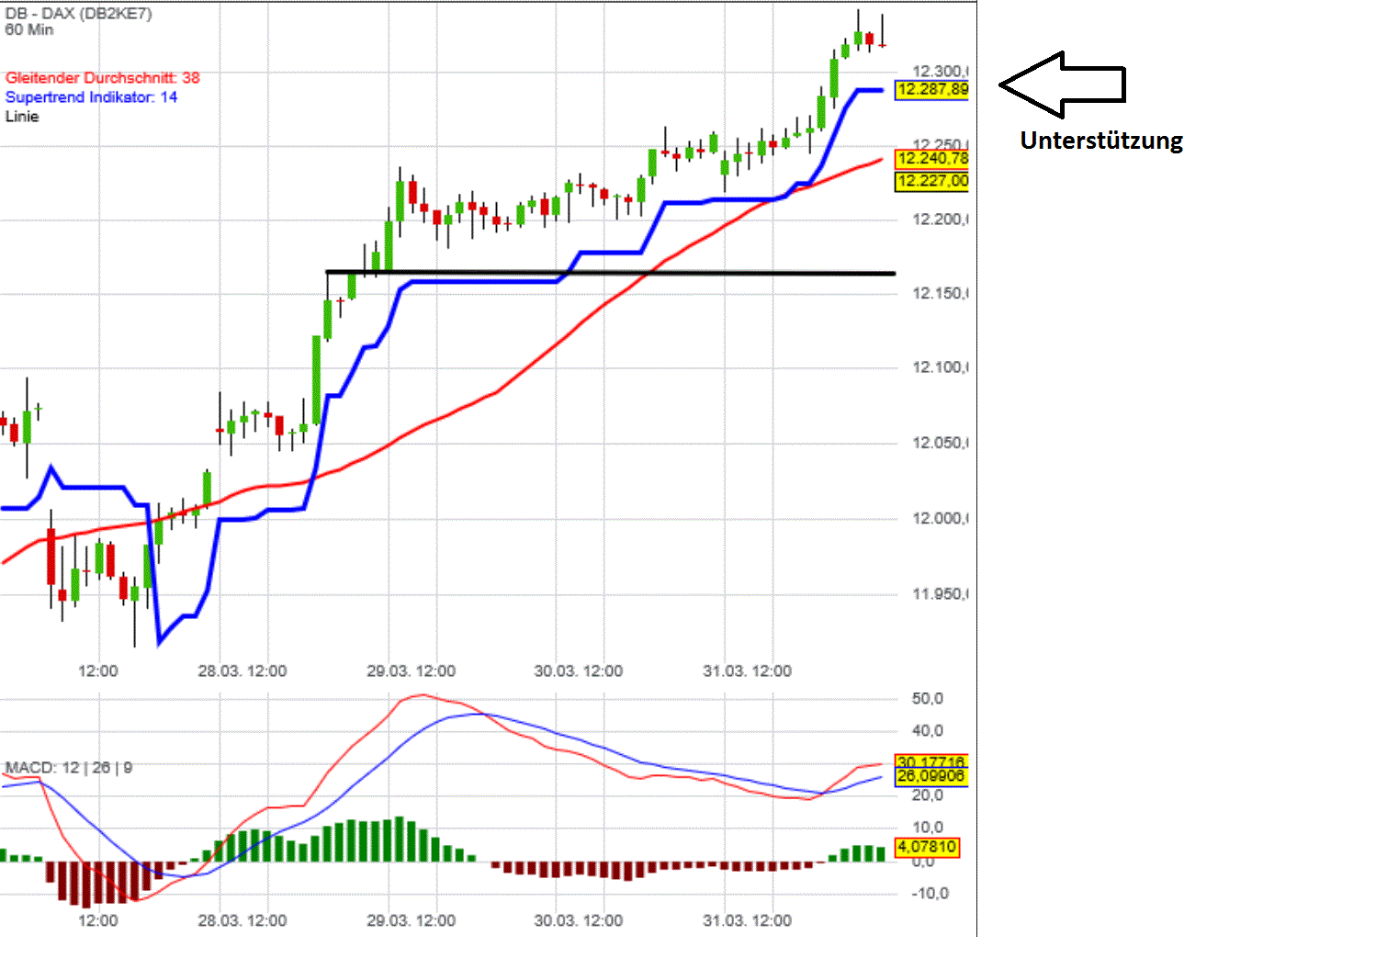Click the MACD value label 30,17716

coord(930,761)
